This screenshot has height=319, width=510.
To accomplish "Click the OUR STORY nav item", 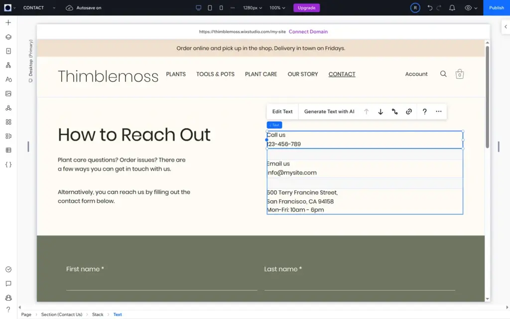I will [x=303, y=74].
